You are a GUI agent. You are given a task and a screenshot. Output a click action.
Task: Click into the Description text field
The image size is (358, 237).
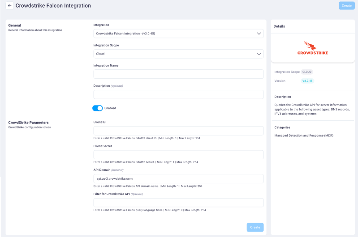(178, 94)
